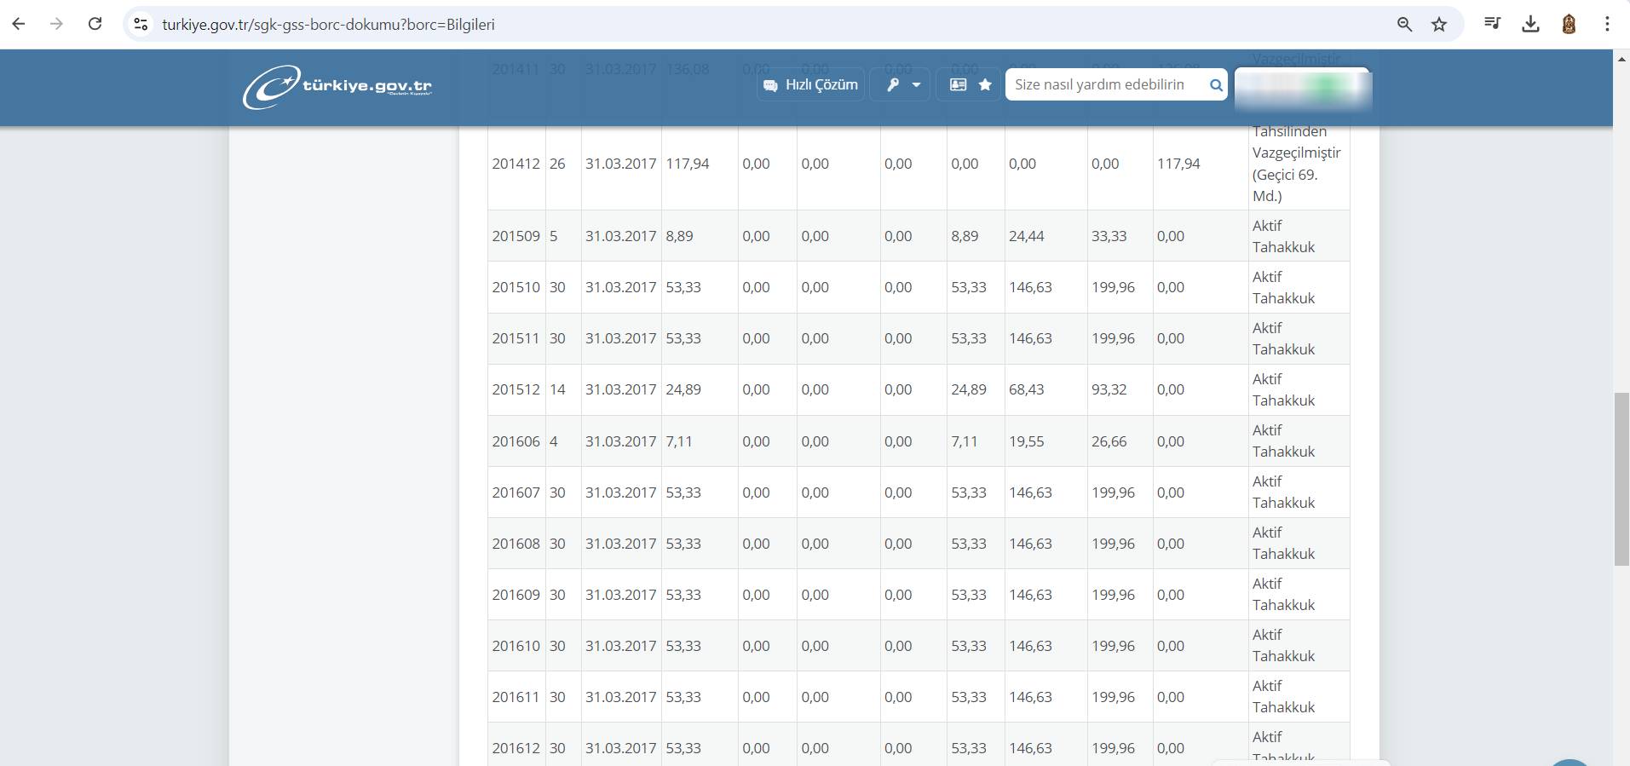Screen dimensions: 1630x766
Task: Click 'Aktif Tahakkuk' status in 201509 row
Action: click(1283, 236)
